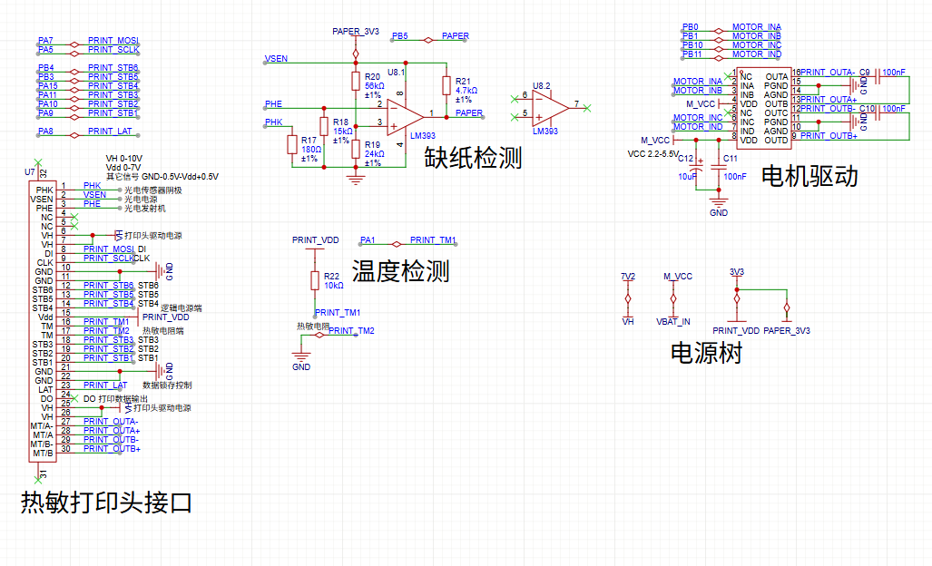Click the 缺纸检测 section title
932x566 pixels.
tap(474, 159)
